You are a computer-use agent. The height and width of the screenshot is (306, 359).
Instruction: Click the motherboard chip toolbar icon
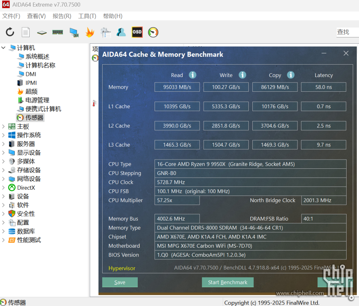42,33
